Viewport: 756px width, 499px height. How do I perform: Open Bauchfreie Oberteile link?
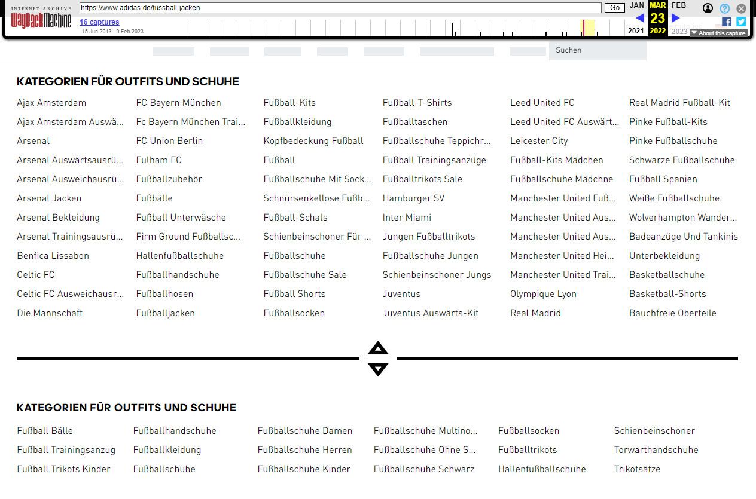click(672, 313)
